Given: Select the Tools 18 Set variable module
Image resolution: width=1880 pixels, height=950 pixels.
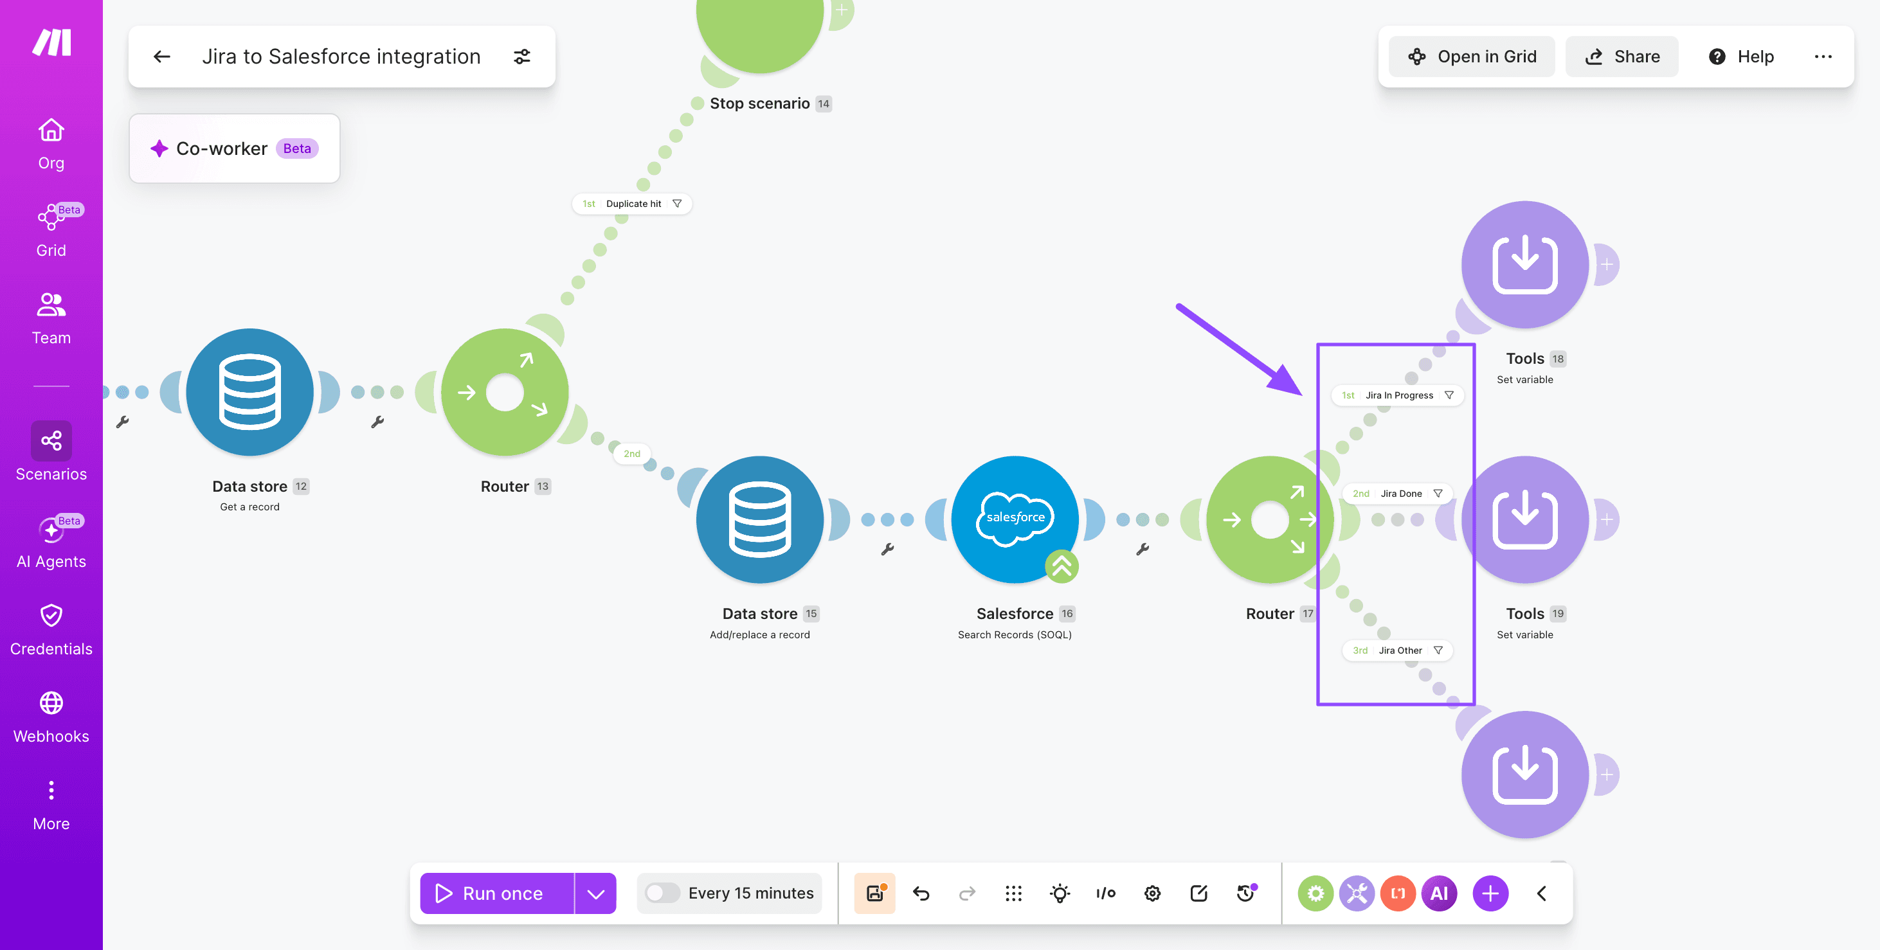Looking at the screenshot, I should (1524, 264).
